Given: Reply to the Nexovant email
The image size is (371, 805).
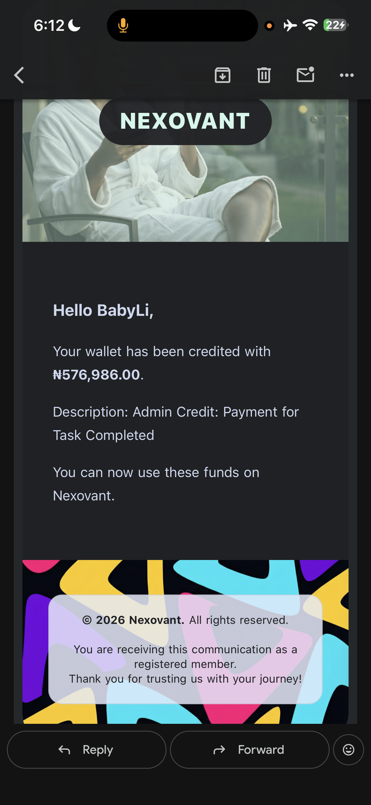Looking at the screenshot, I should coord(87,749).
